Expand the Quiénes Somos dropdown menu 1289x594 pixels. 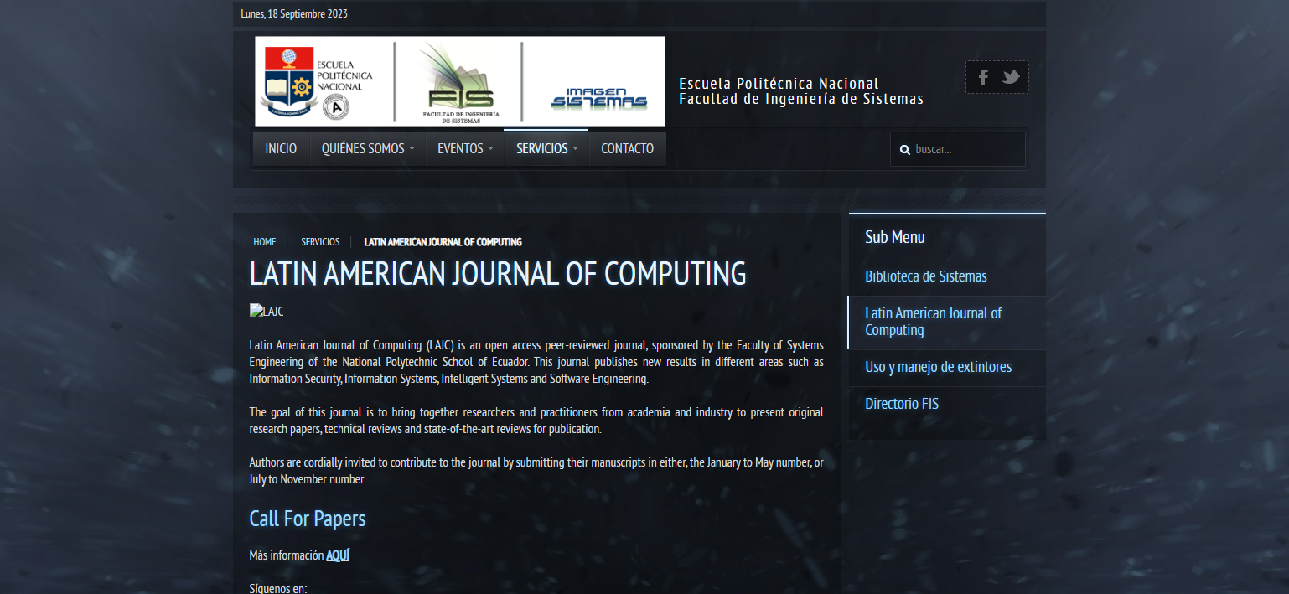point(368,148)
